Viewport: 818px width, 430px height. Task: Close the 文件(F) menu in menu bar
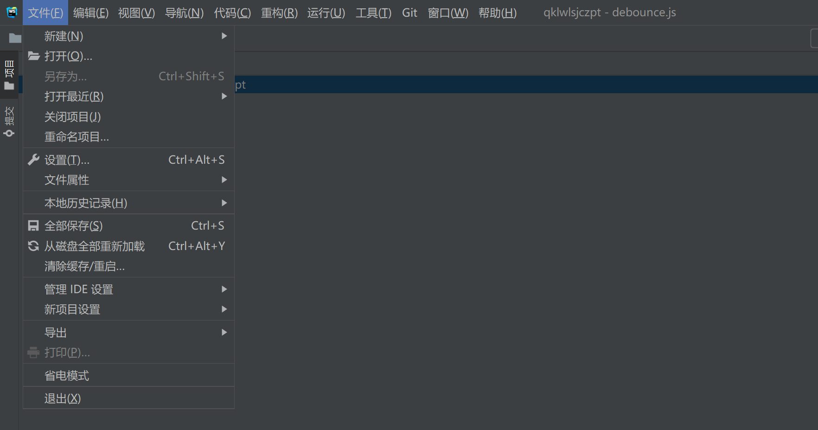[x=45, y=13]
